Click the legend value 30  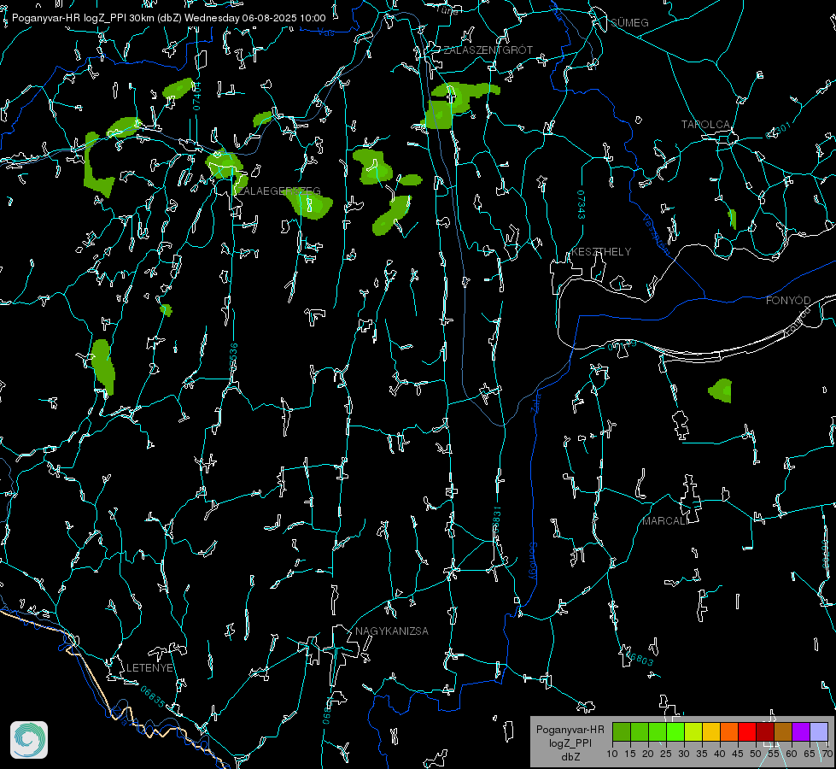click(x=684, y=754)
